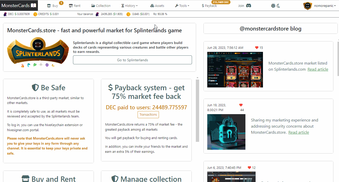Click the MonsterCards open book icon
Viewport: 339px width, 182px height.
click(x=33, y=5)
